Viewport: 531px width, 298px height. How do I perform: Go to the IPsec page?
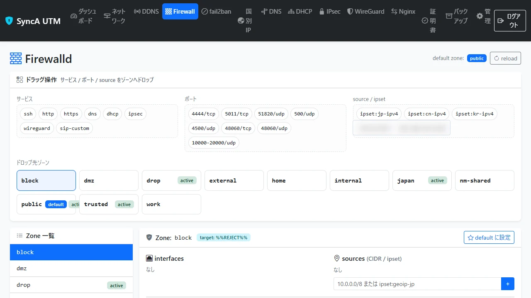point(329,12)
